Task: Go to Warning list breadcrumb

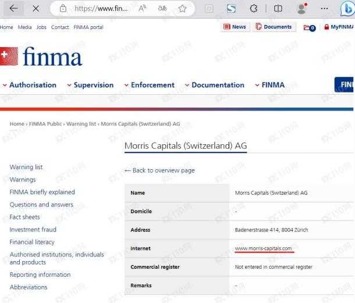Action: pos(81,124)
